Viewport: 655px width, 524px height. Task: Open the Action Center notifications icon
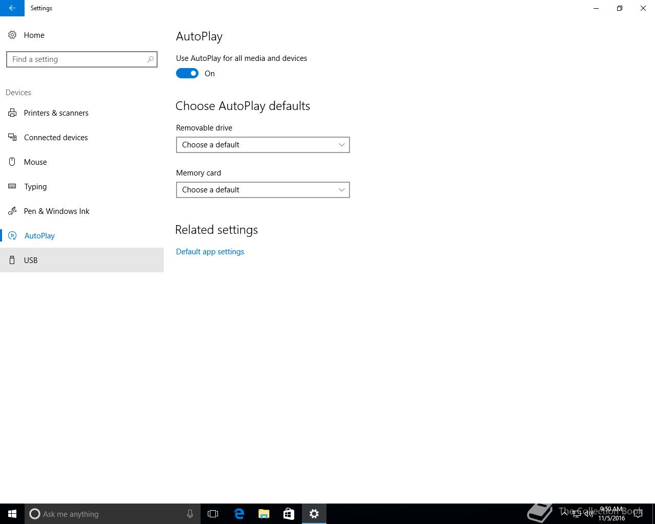pyautogui.click(x=638, y=514)
